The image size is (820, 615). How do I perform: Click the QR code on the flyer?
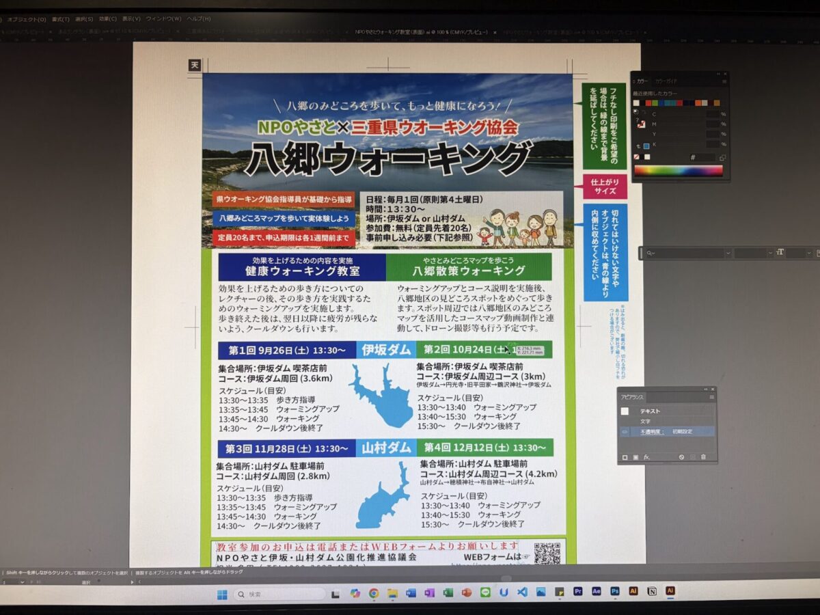click(547, 553)
